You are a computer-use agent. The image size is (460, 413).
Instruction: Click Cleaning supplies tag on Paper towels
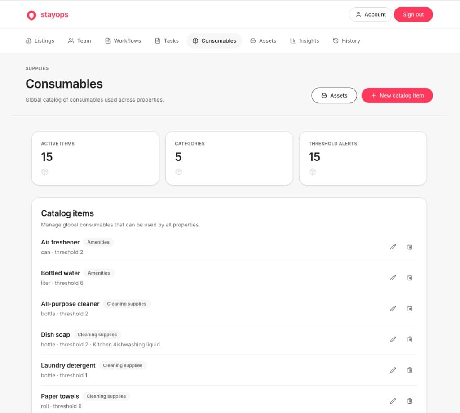click(106, 396)
